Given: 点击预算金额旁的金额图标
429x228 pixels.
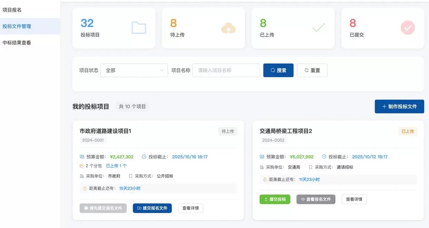Looking at the screenshot, I should coord(82,156).
